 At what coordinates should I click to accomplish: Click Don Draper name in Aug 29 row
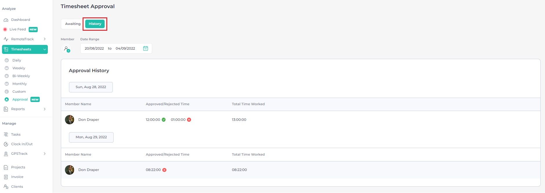pos(89,170)
